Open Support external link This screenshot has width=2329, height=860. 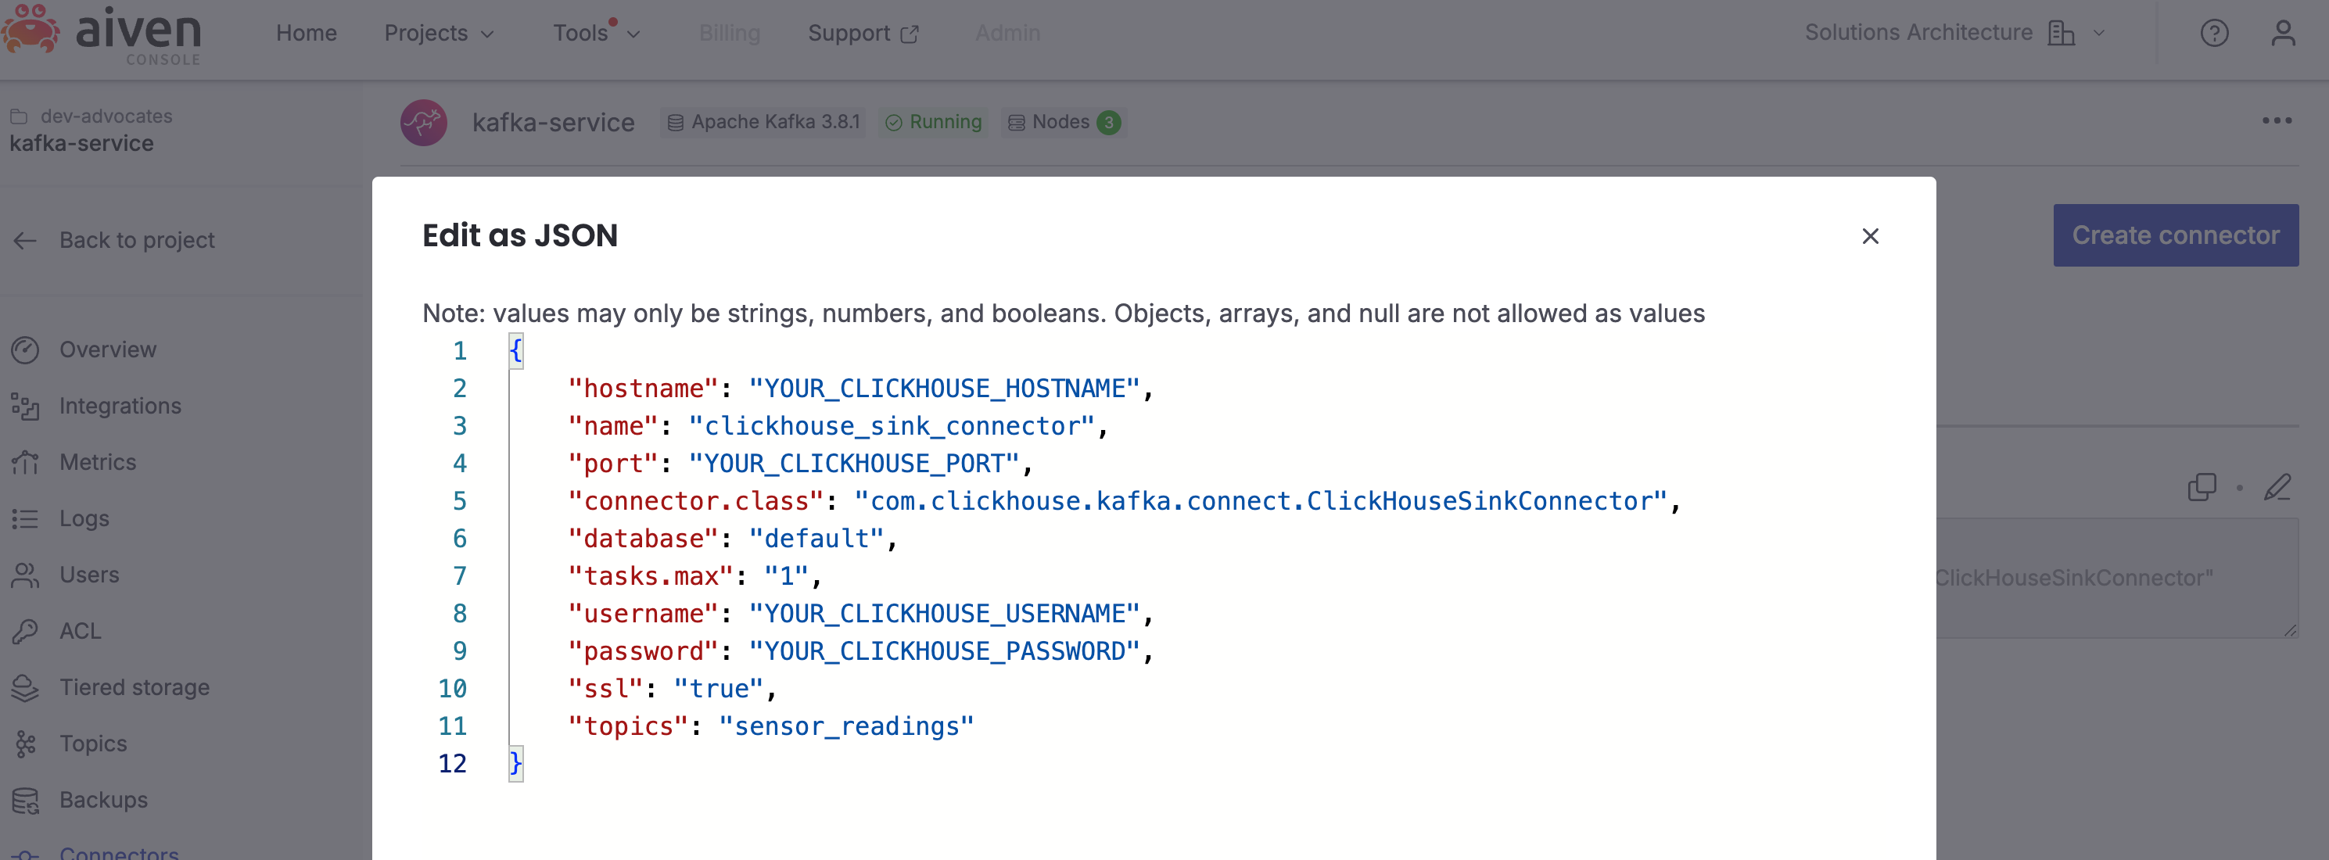[x=863, y=34]
